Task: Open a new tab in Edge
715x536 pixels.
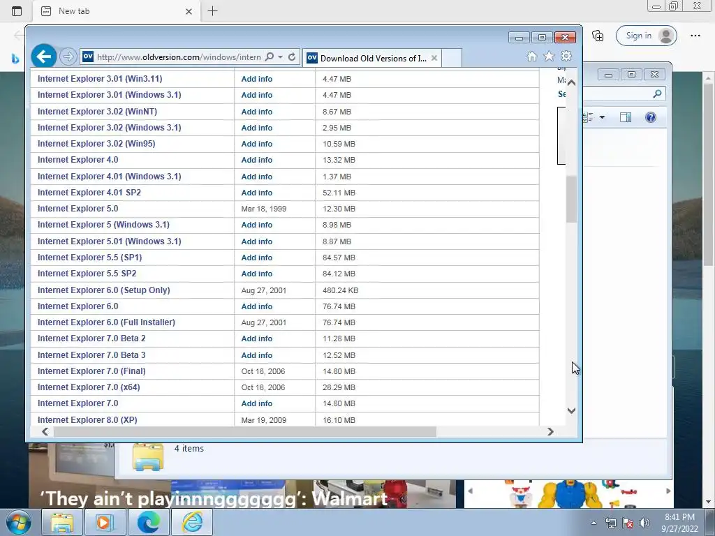Action: pos(212,11)
